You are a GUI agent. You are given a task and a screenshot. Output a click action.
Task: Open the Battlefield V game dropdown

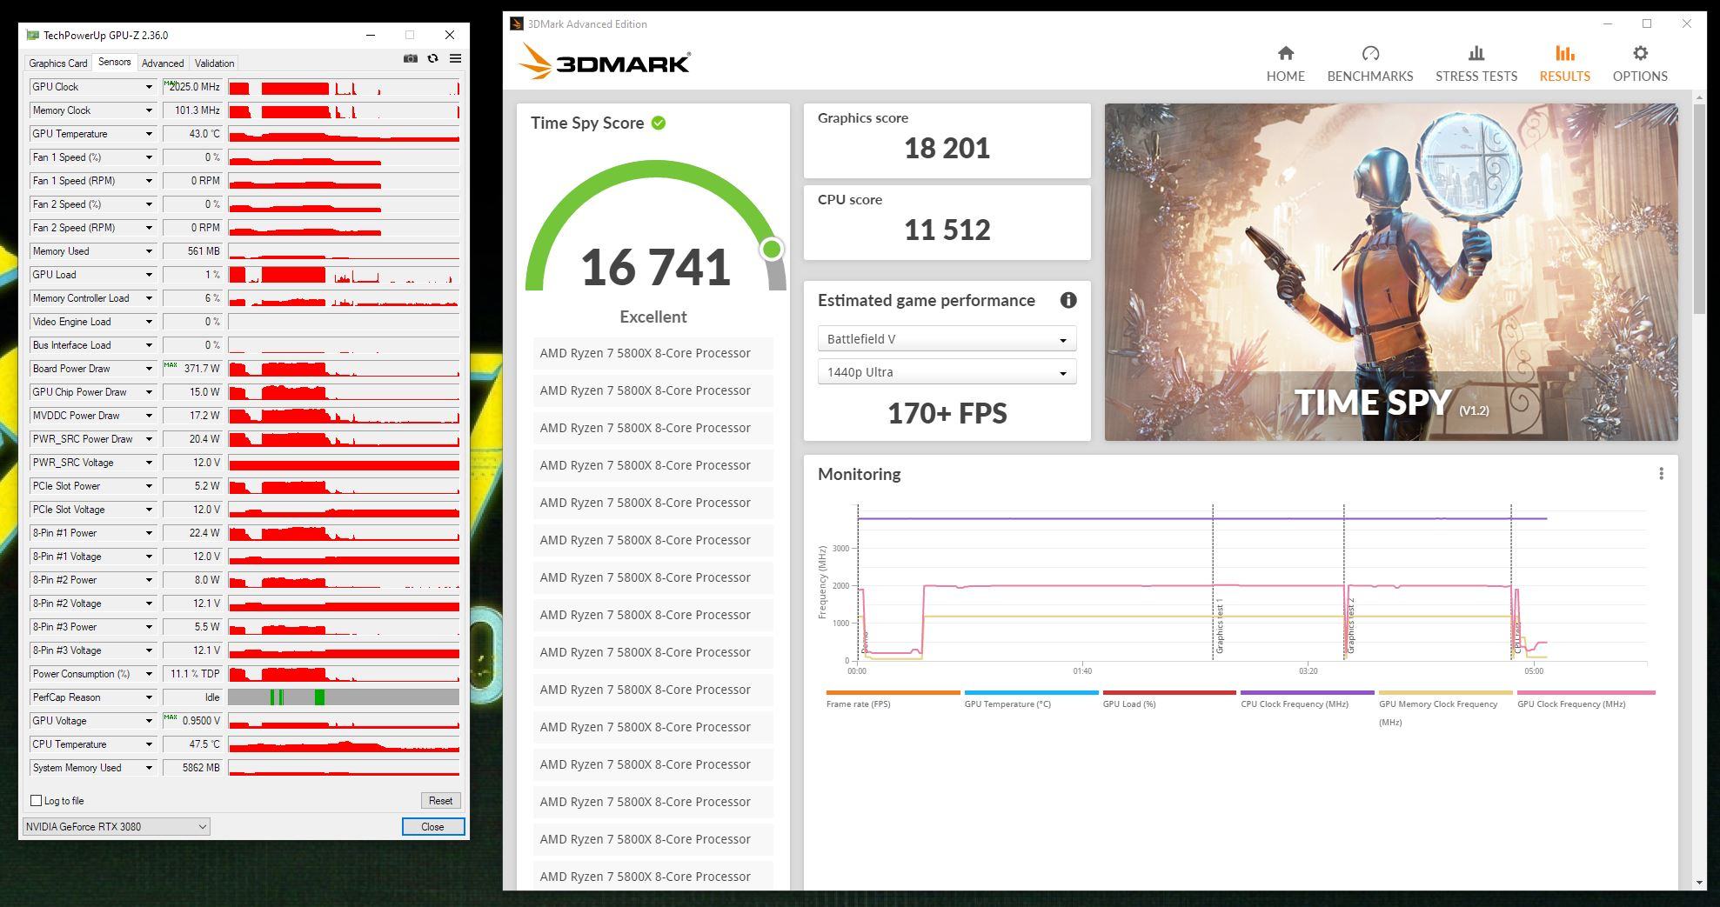pyautogui.click(x=947, y=339)
